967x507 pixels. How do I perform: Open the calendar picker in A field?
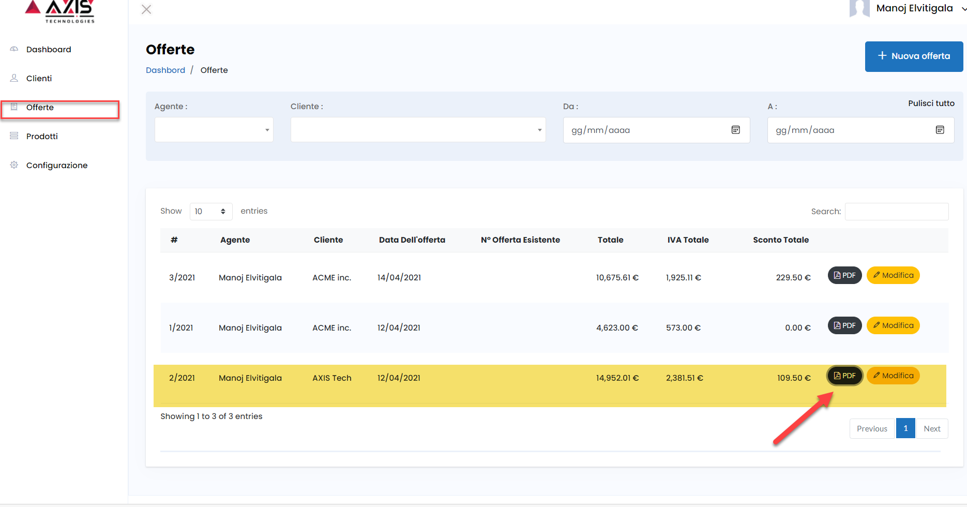(x=940, y=130)
